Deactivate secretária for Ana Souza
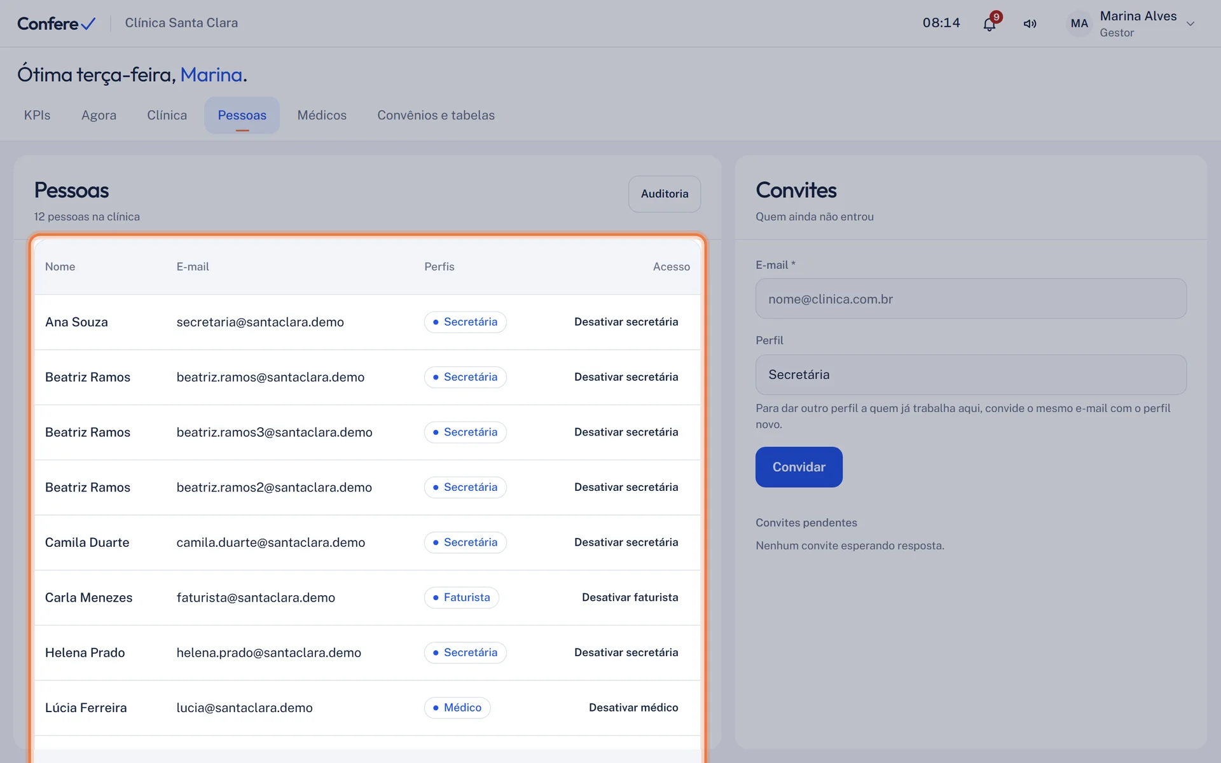The width and height of the screenshot is (1221, 763). [626, 322]
